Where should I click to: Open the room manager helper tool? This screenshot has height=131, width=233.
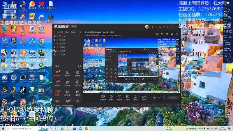coord(67,73)
